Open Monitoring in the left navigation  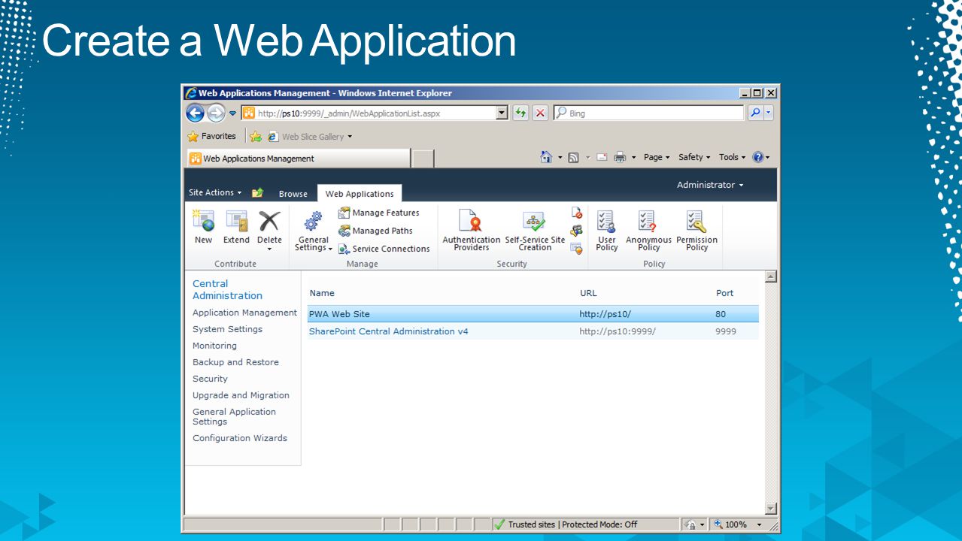click(x=214, y=346)
